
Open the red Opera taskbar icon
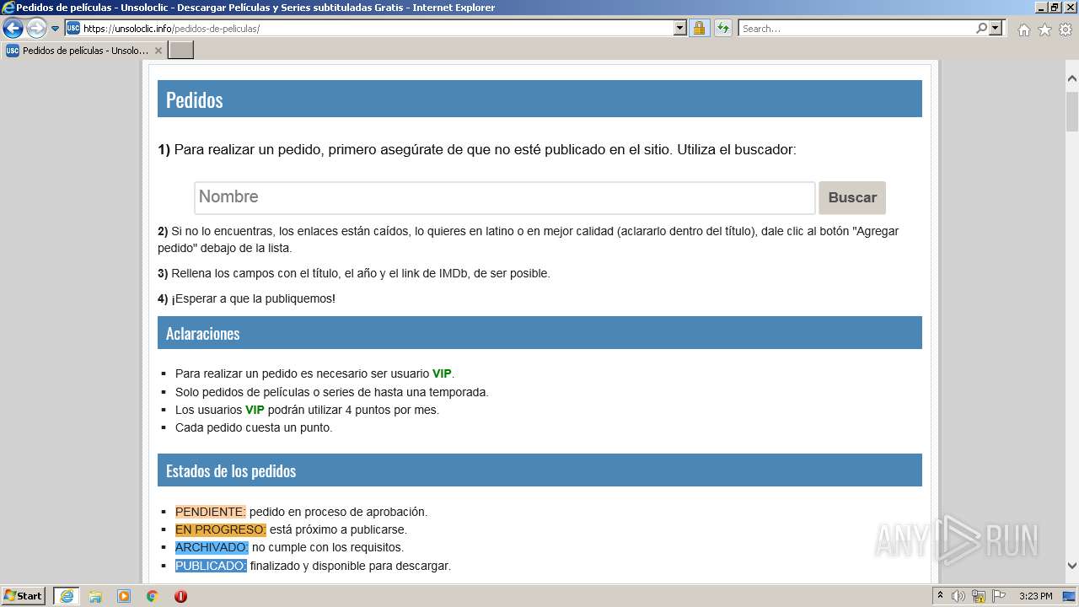[180, 596]
